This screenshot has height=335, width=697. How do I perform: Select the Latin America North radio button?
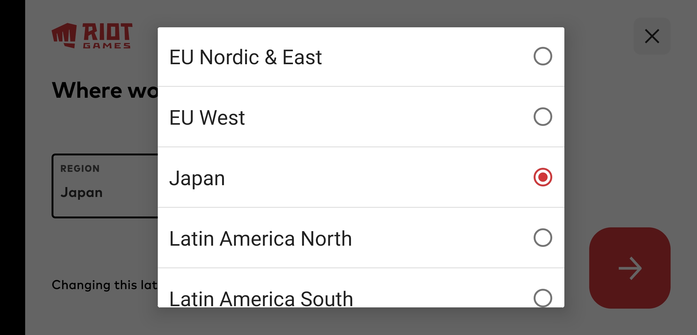pos(543,238)
